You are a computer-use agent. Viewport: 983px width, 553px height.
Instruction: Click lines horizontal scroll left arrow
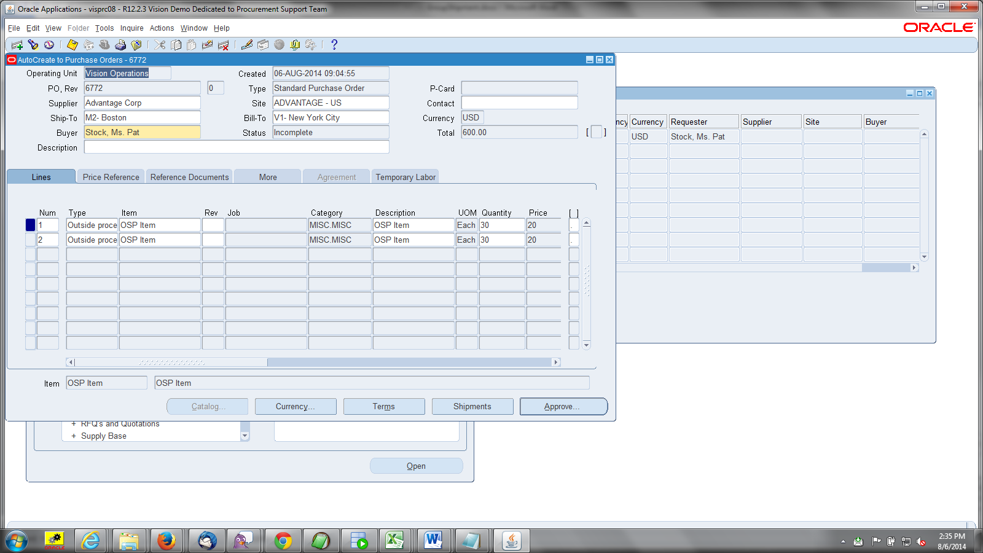pos(71,363)
